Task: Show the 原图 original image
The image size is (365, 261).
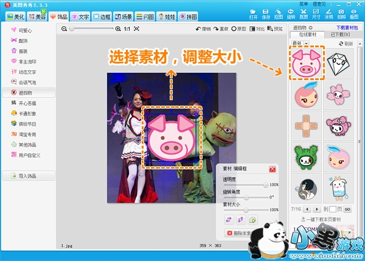Action: point(238,29)
